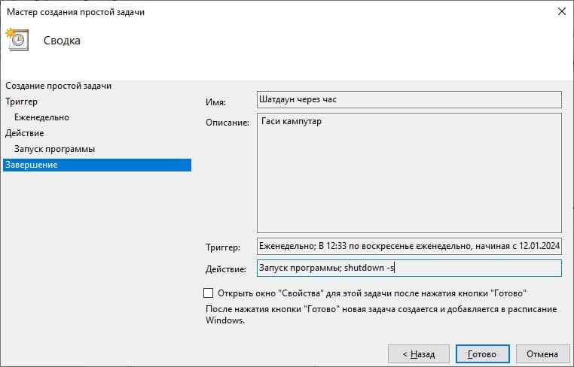Click the description box "Гаси кампутар"
Image resolution: width=574 pixels, height=367 pixels.
[409, 172]
